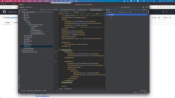Expand all in Project panel
The width and height of the screenshot is (175, 98).
(x=44, y=10)
